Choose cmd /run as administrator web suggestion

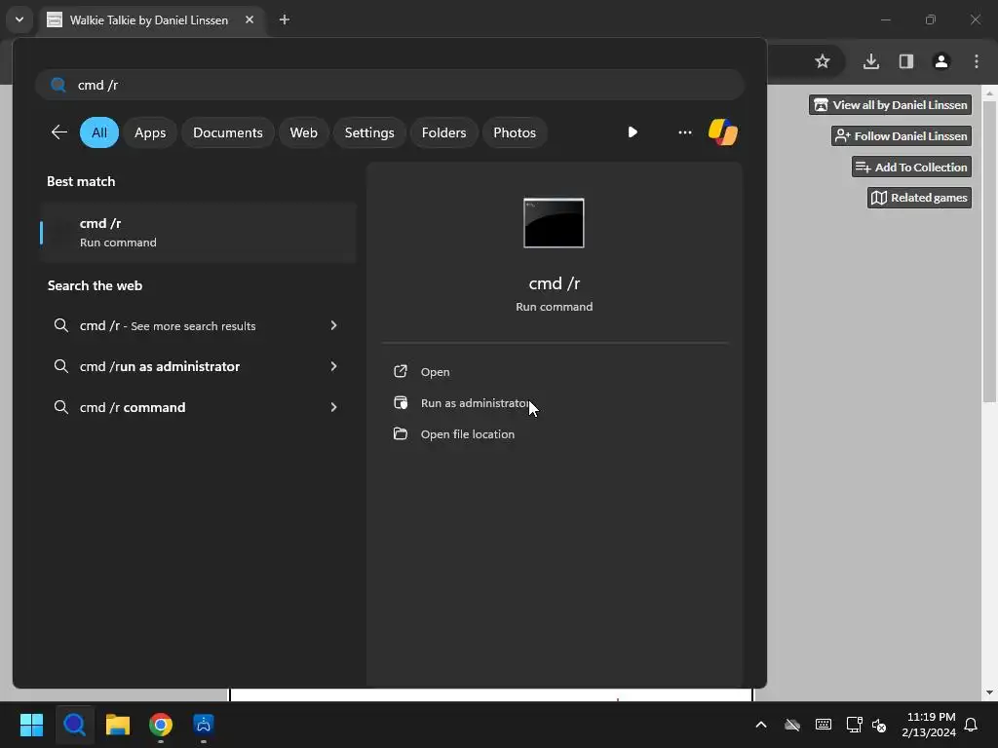[x=160, y=366]
